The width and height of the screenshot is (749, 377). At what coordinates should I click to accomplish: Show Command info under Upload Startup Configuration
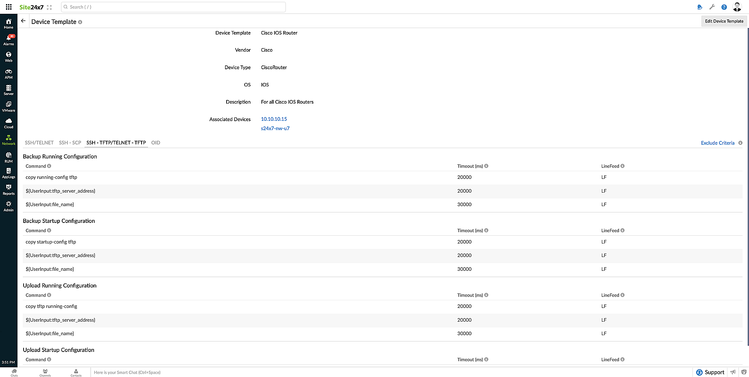[x=49, y=359]
